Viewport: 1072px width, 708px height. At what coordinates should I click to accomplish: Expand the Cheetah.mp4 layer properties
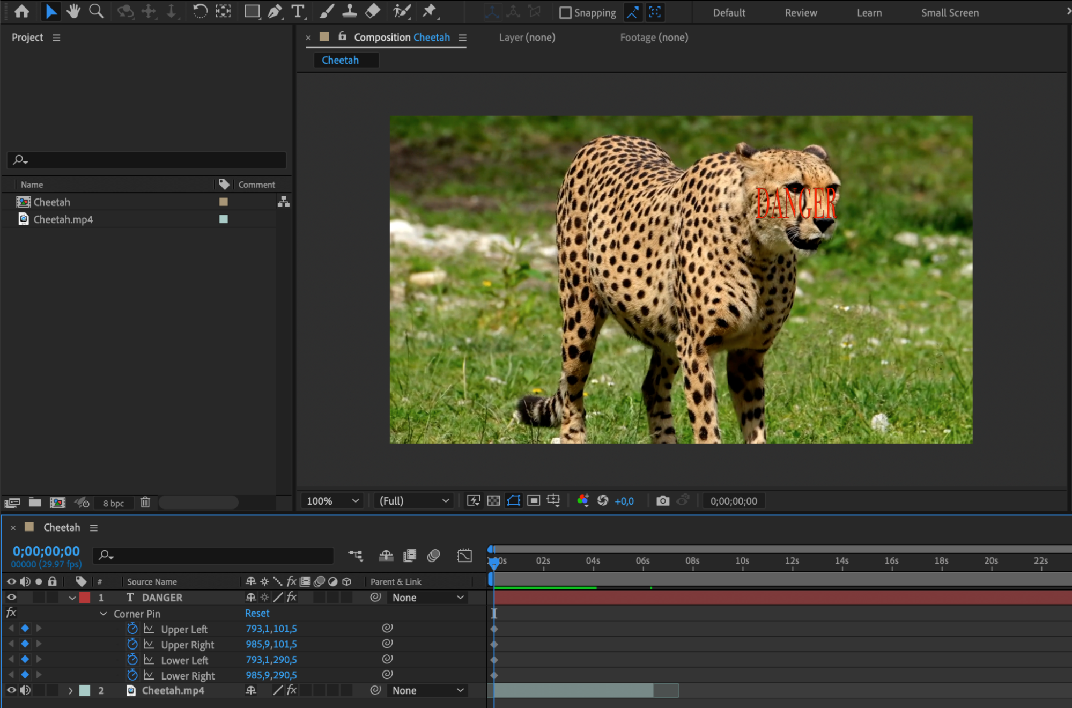click(70, 691)
